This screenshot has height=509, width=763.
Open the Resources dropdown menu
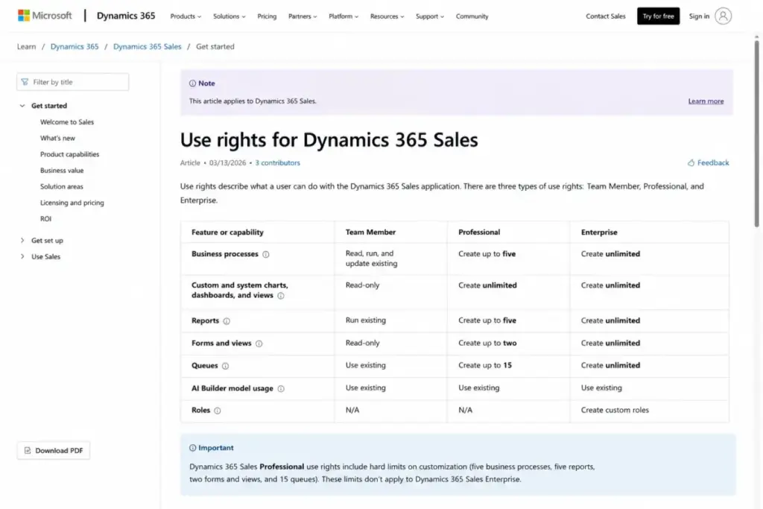pos(387,16)
